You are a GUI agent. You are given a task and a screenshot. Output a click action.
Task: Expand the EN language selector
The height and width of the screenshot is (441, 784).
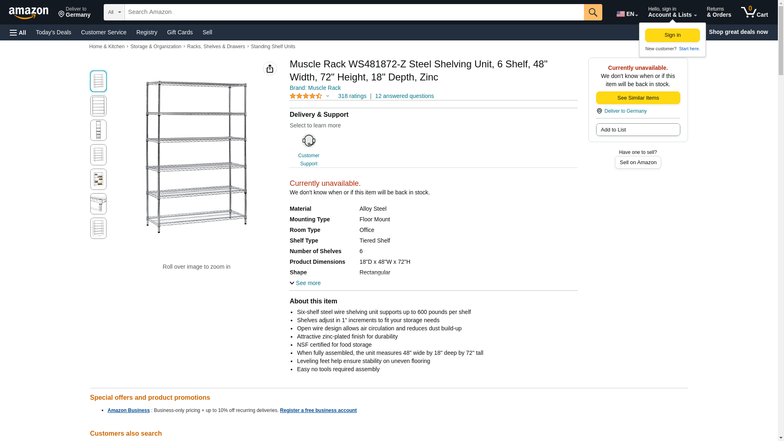tap(627, 14)
